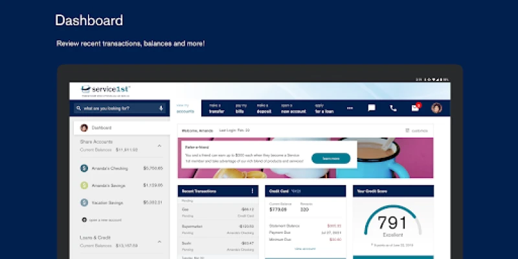Click the Credit Card widget header
This screenshot has width=518, height=259.
pos(306,191)
